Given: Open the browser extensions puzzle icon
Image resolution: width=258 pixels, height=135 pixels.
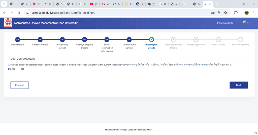Looking at the screenshot, I should [x=236, y=13].
